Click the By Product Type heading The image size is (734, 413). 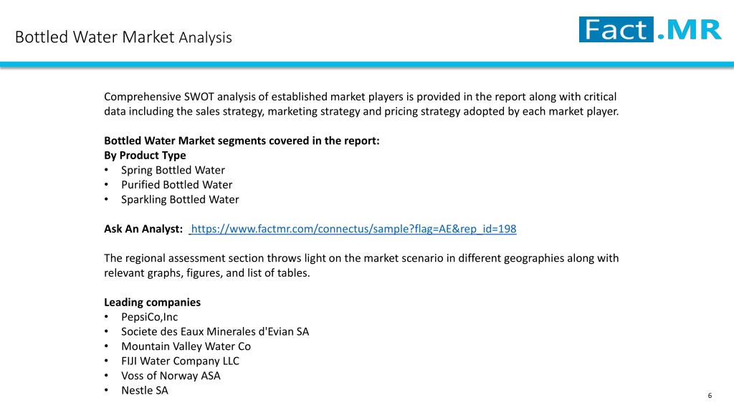[145, 155]
